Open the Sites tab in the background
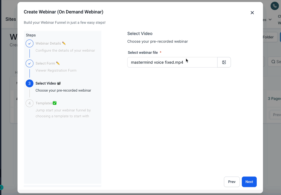 pyautogui.click(x=11, y=19)
